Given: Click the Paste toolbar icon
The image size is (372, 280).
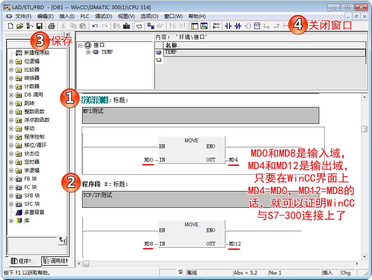Looking at the screenshot, I should tap(83, 26).
